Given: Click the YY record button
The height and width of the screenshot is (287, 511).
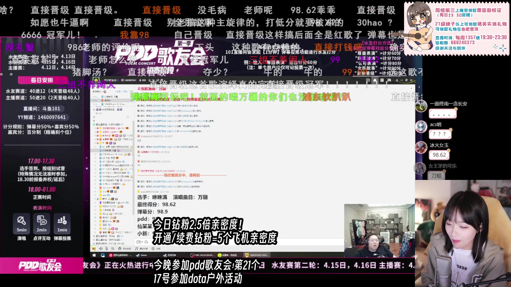Looking at the screenshot, I should click(156, 248).
